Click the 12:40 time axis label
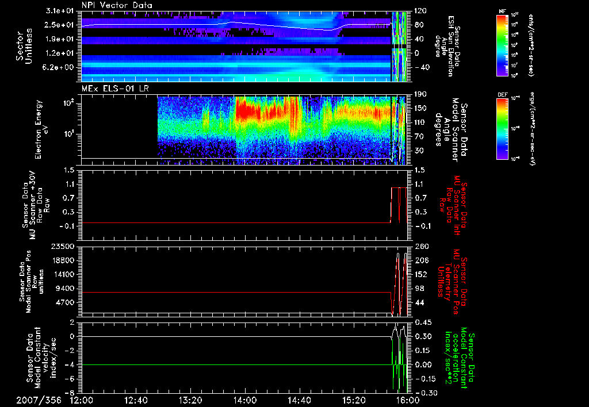 136,400
